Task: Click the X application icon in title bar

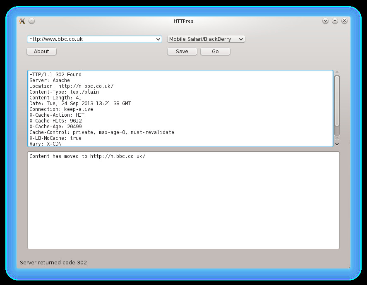Action: [x=22, y=21]
